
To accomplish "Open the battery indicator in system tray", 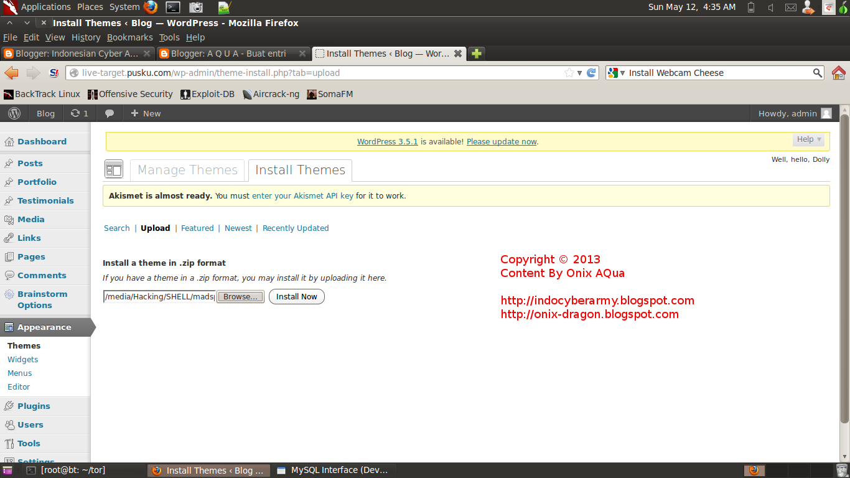I will 751,7.
